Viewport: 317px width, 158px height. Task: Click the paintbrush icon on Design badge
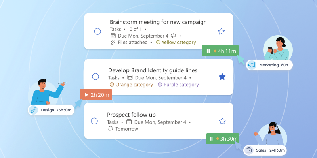34,110
